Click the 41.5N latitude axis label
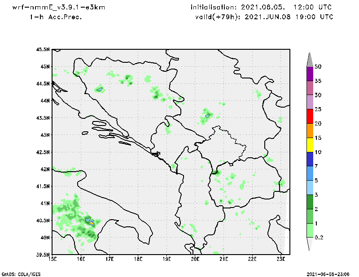The width and height of the screenshot is (359, 277). [43, 186]
